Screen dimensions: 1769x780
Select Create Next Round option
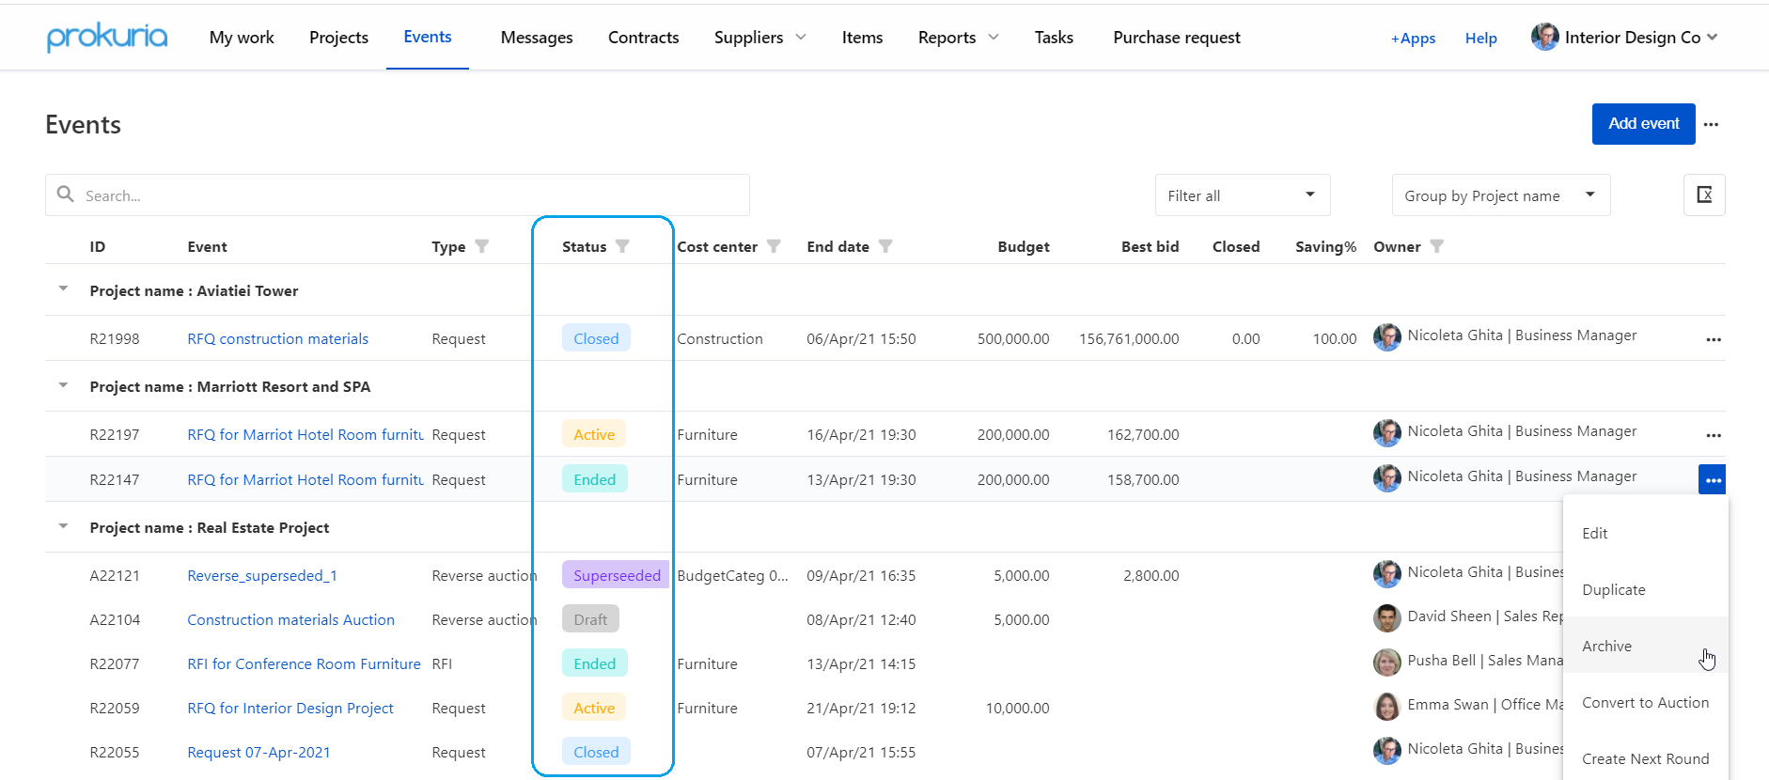pos(1646,758)
